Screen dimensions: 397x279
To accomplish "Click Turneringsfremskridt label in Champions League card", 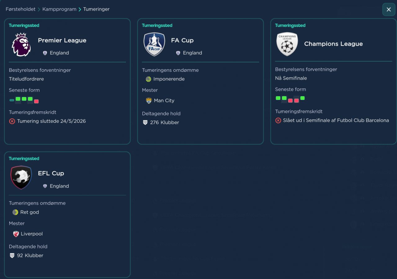I will 299,111.
